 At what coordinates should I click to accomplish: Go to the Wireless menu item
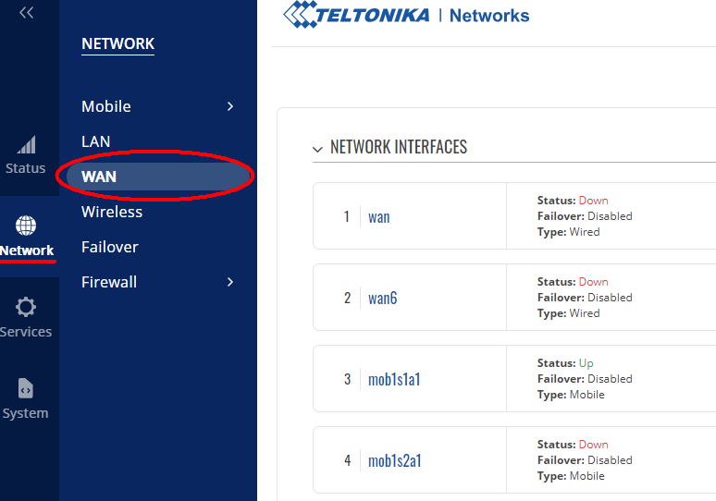point(112,212)
